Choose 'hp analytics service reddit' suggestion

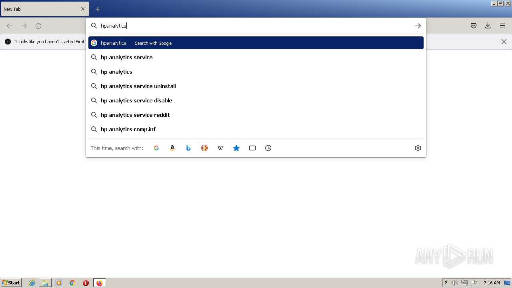pyautogui.click(x=256, y=115)
